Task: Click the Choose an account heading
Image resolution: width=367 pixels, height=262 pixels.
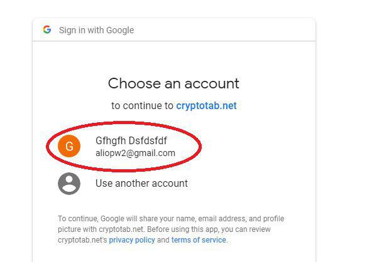Action: click(173, 83)
